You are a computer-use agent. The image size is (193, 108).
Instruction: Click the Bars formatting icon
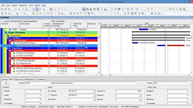(119, 9)
